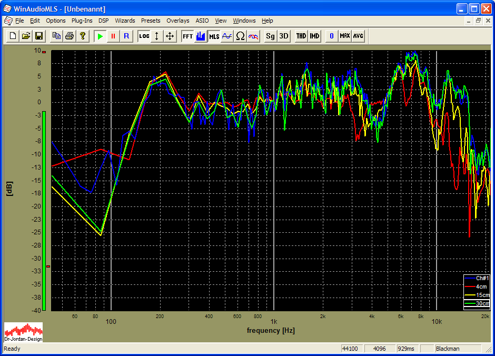Click the Print icon in the toolbar
The image size is (495, 356).
coord(69,36)
